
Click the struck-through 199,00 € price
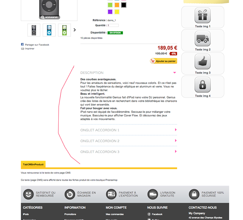[x=161, y=54]
